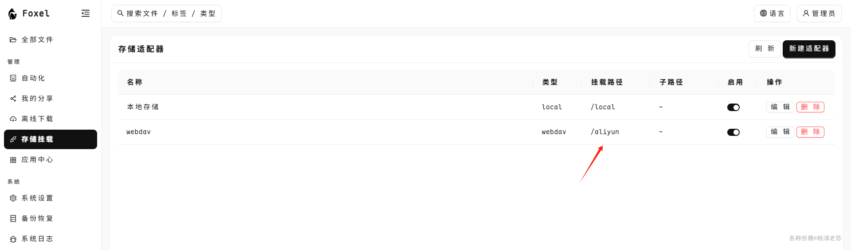Click 刷新 refresh button
Viewport: 851px width, 250px height.
point(765,49)
